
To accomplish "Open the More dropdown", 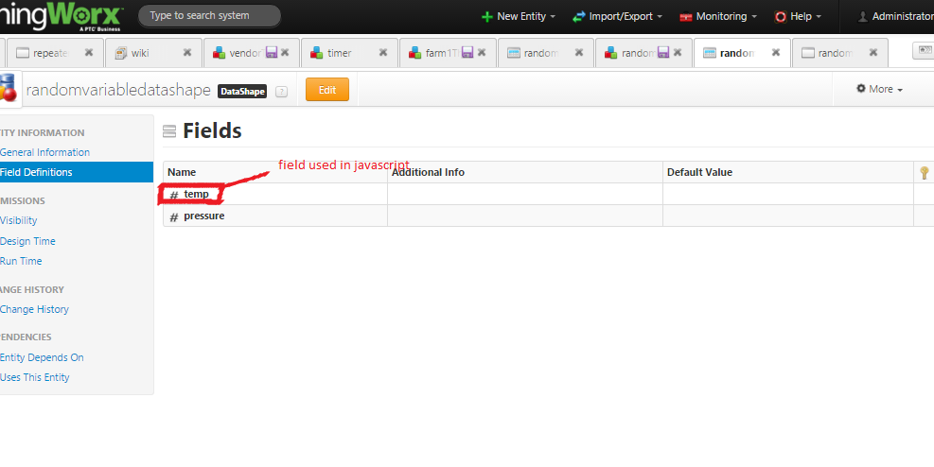I will click(879, 89).
